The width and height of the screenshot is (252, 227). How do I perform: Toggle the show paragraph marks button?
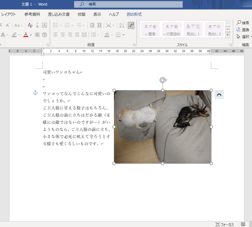pyautogui.click(x=131, y=25)
